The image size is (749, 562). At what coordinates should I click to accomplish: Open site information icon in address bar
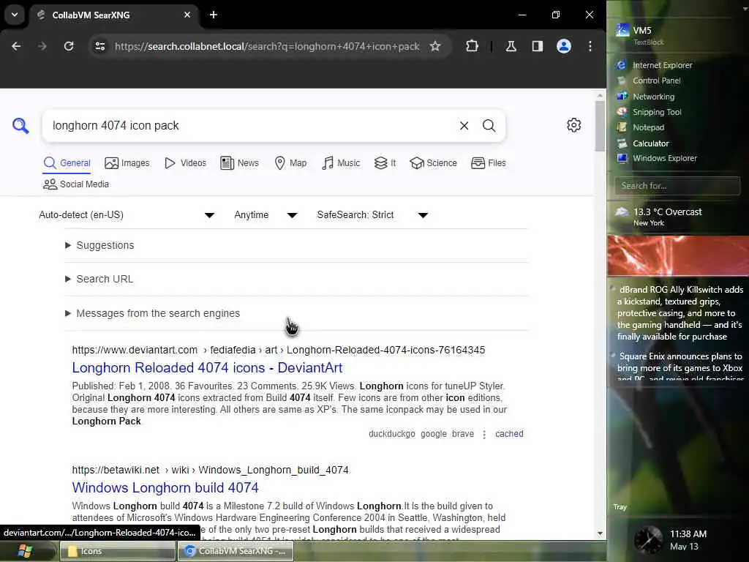[x=100, y=46]
